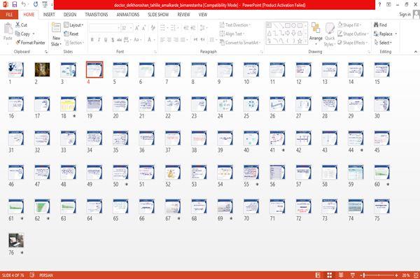Expand the Section dropdown
The height and width of the screenshot is (279, 420).
(74, 43)
